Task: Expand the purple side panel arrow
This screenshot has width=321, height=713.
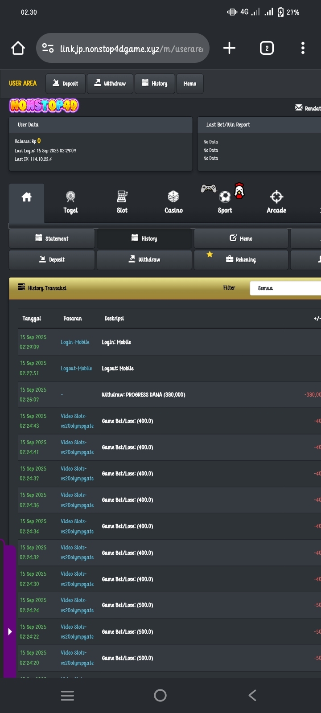Action: 10,631
